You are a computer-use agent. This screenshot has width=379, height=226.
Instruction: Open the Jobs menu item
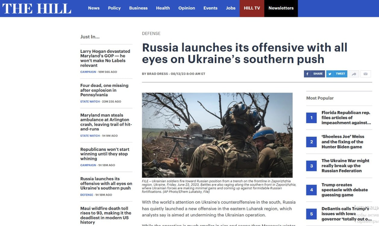[x=231, y=8]
